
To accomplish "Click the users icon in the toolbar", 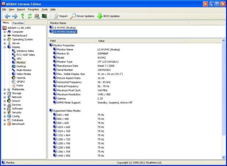I will [37, 16].
